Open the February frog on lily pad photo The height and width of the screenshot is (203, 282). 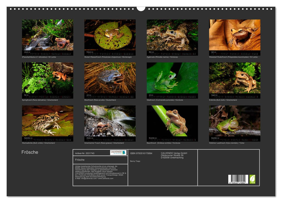point(110,35)
